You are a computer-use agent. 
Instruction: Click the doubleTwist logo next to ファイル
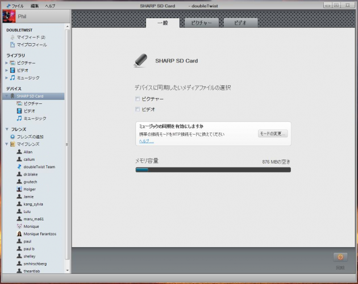coord(9,6)
